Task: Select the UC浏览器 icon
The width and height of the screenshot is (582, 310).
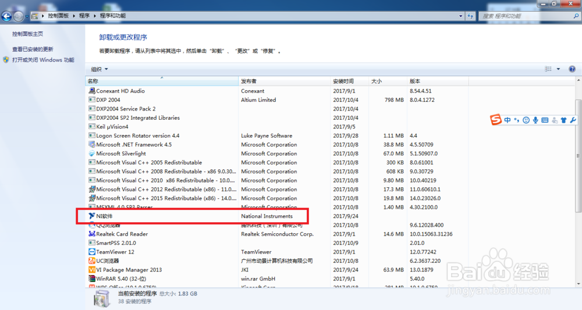Action: (x=92, y=261)
